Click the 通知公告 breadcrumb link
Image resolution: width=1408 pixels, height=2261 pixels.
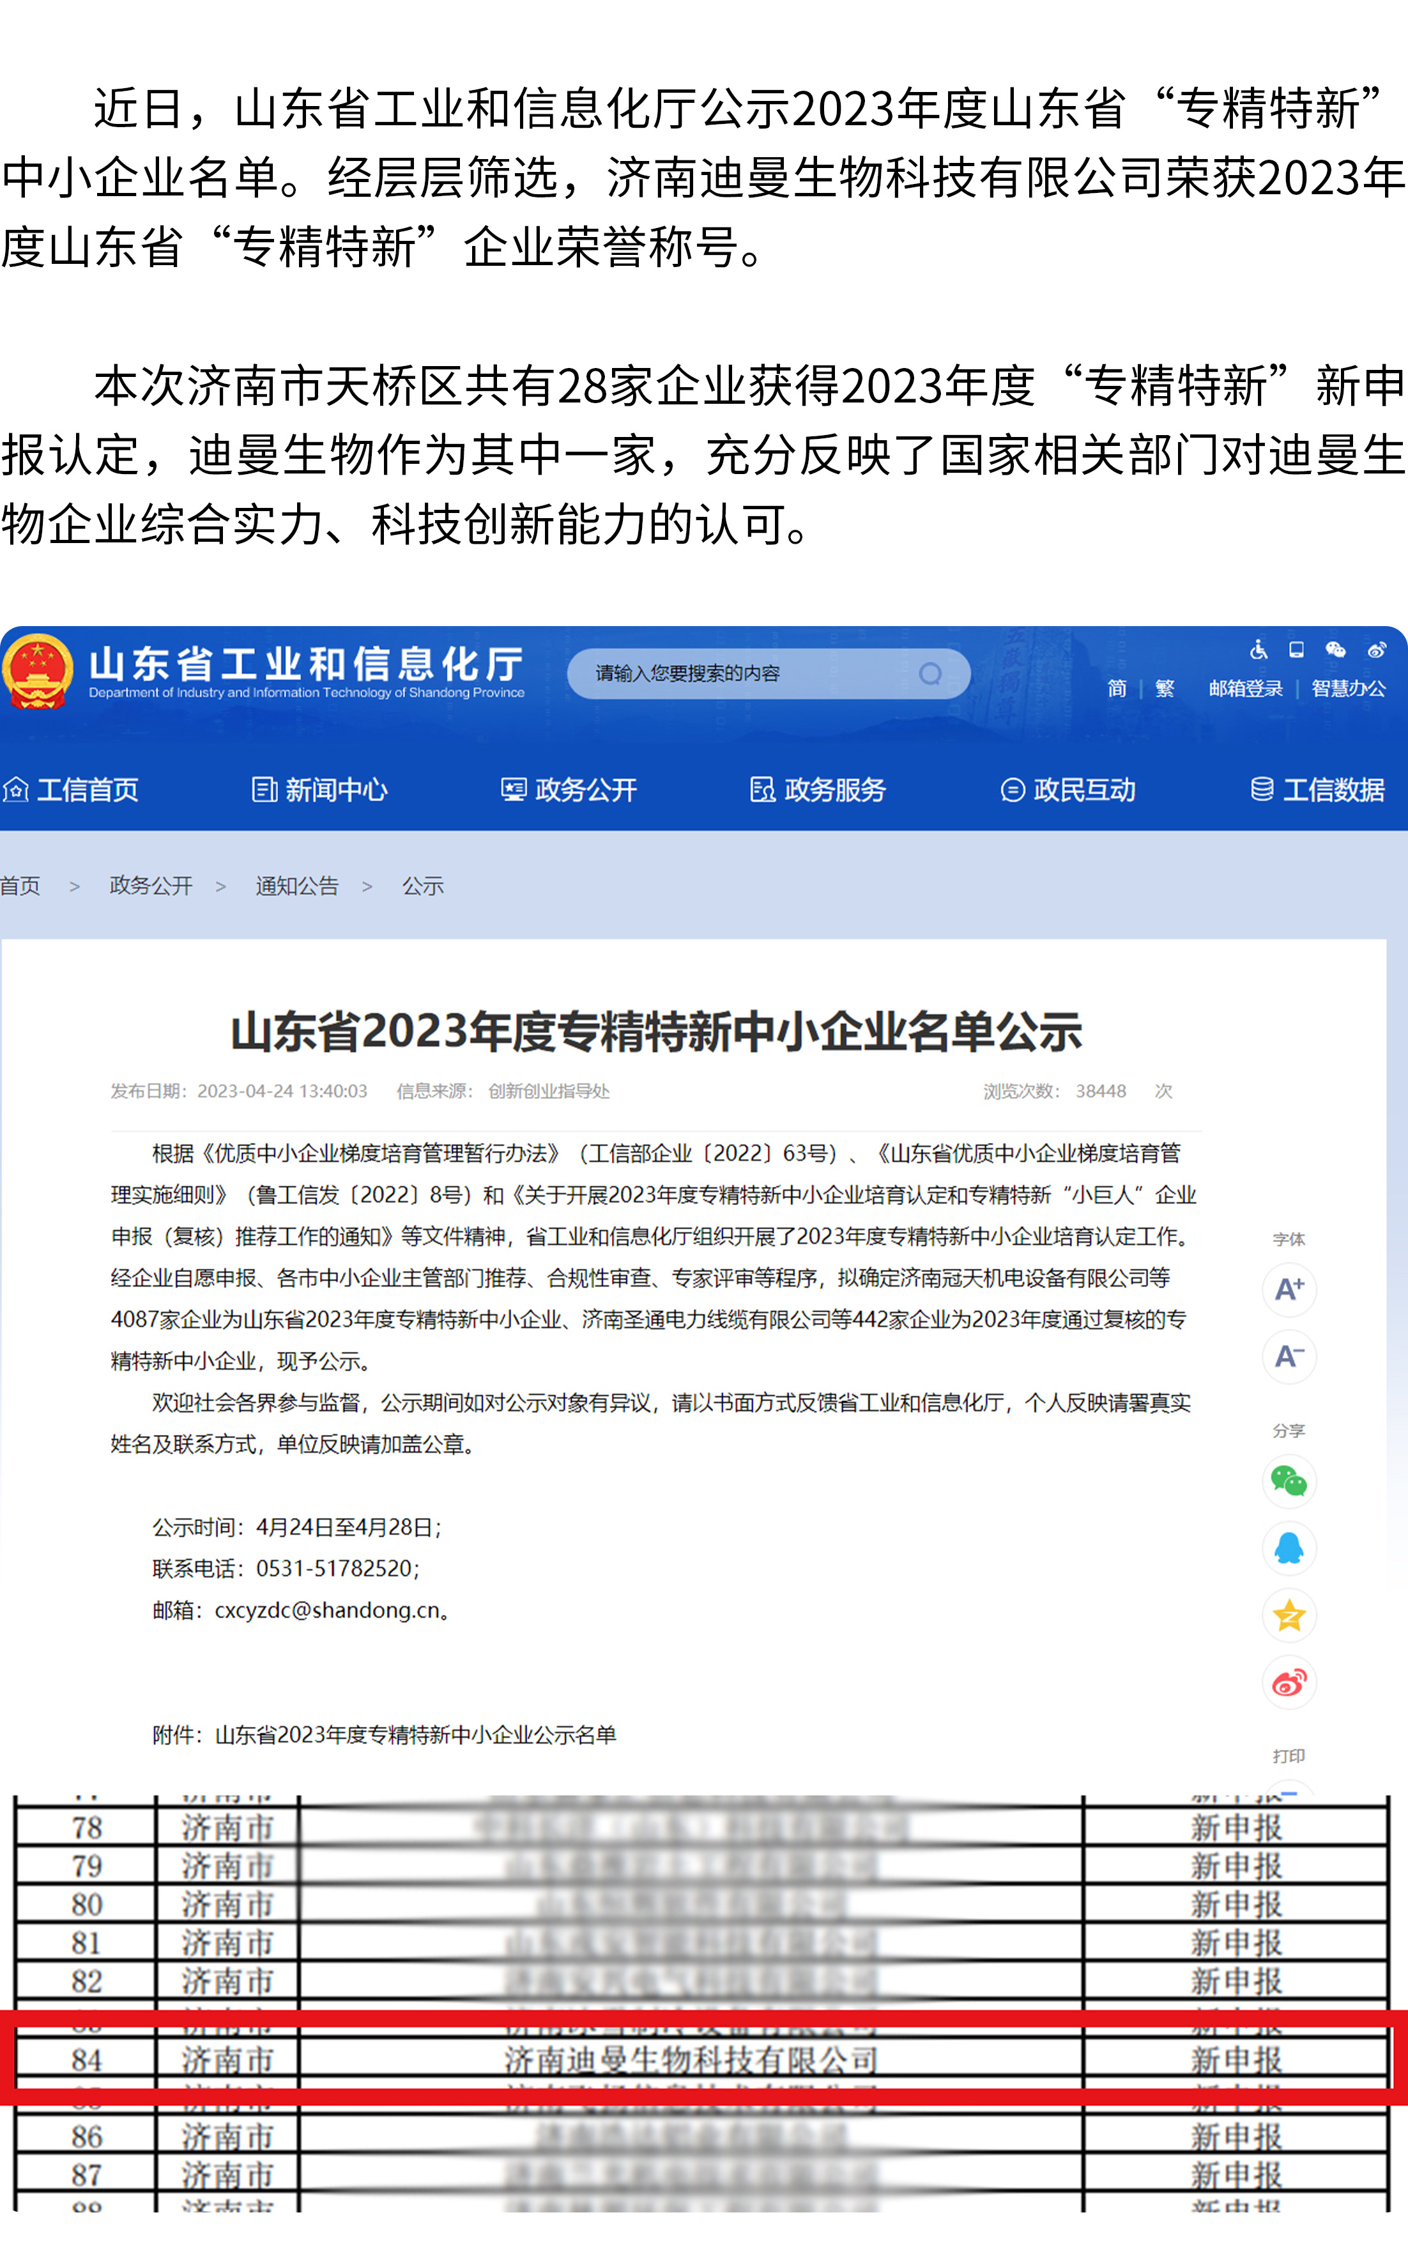[x=297, y=885]
